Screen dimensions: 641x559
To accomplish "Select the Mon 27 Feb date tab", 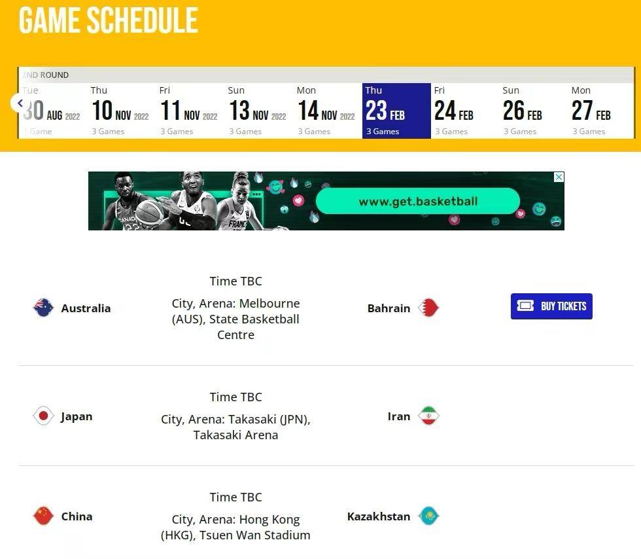I will [602, 111].
